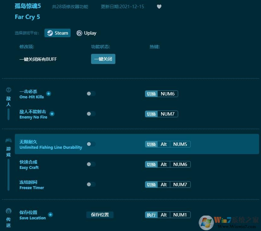
Task: Click NUM6 hotkey for One-Hit Kills
Action: click(x=168, y=94)
